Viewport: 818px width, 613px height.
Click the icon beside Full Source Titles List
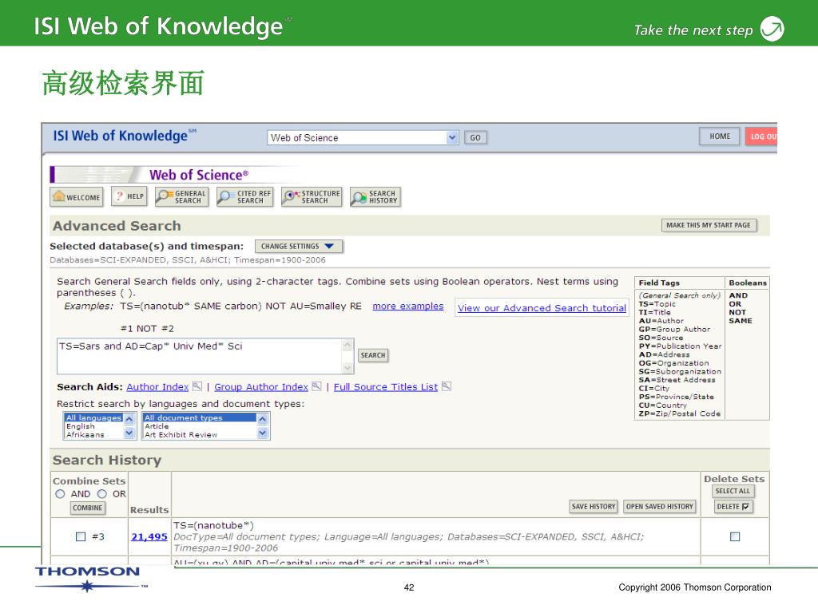coord(447,386)
